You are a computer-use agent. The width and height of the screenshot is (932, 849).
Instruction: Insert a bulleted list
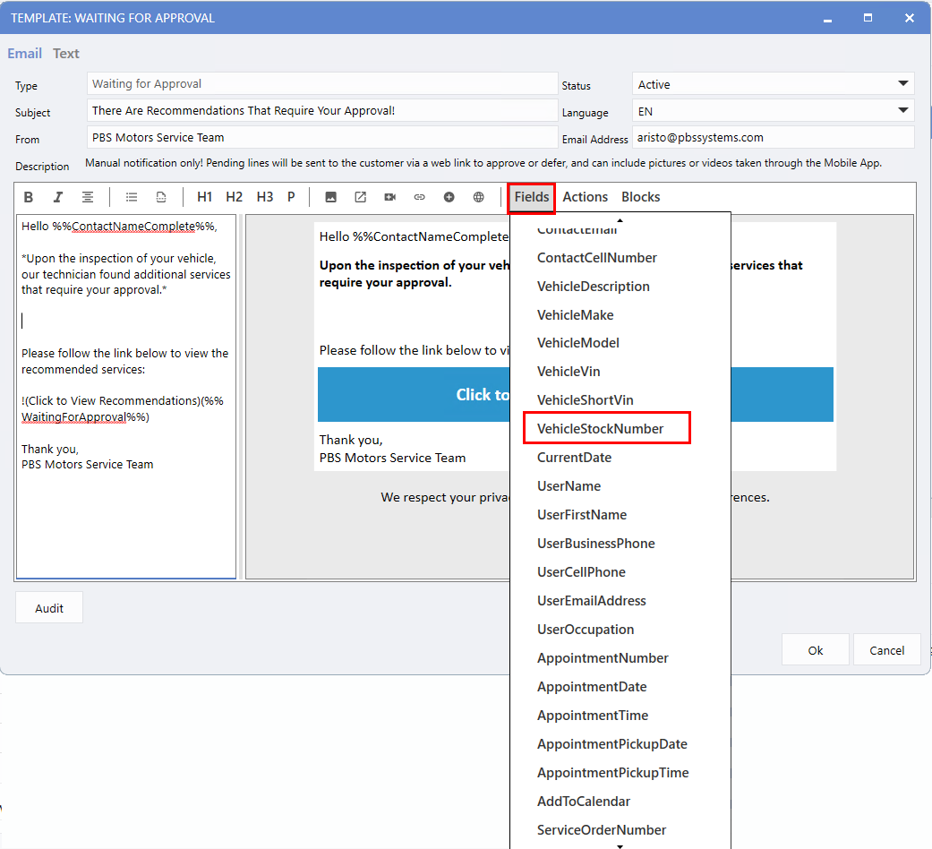click(132, 197)
